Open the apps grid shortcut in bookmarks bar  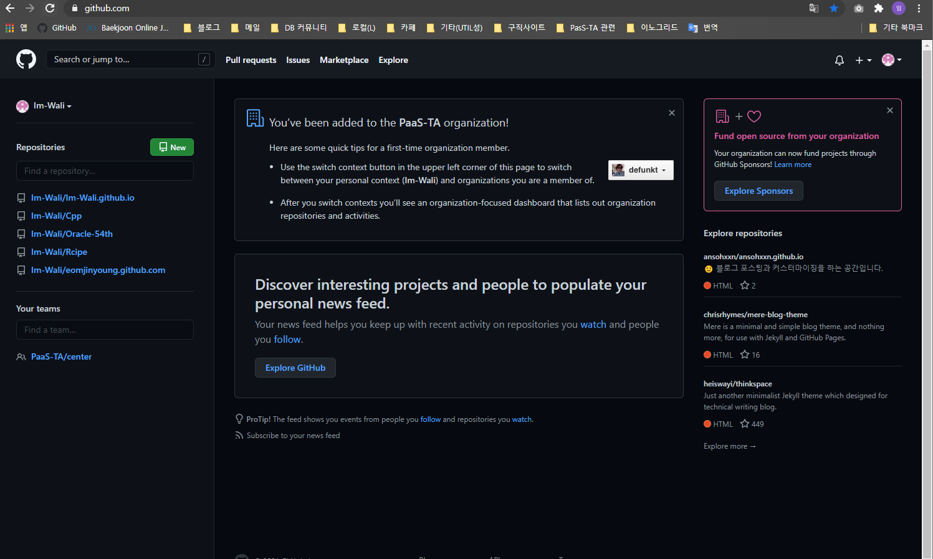[x=16, y=27]
